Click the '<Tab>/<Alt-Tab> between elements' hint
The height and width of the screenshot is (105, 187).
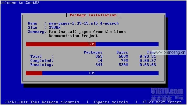tap(42, 102)
